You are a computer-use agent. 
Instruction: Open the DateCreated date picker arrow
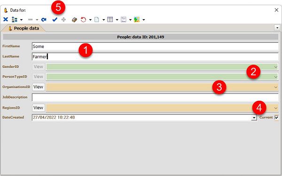tap(254, 118)
